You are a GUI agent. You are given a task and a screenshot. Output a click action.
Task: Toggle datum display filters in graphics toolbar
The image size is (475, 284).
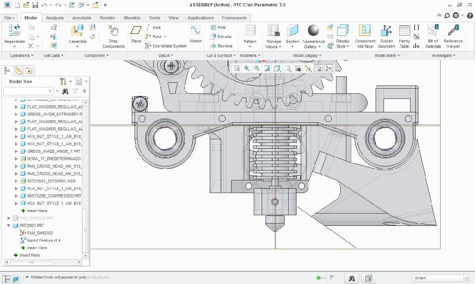[x=308, y=68]
